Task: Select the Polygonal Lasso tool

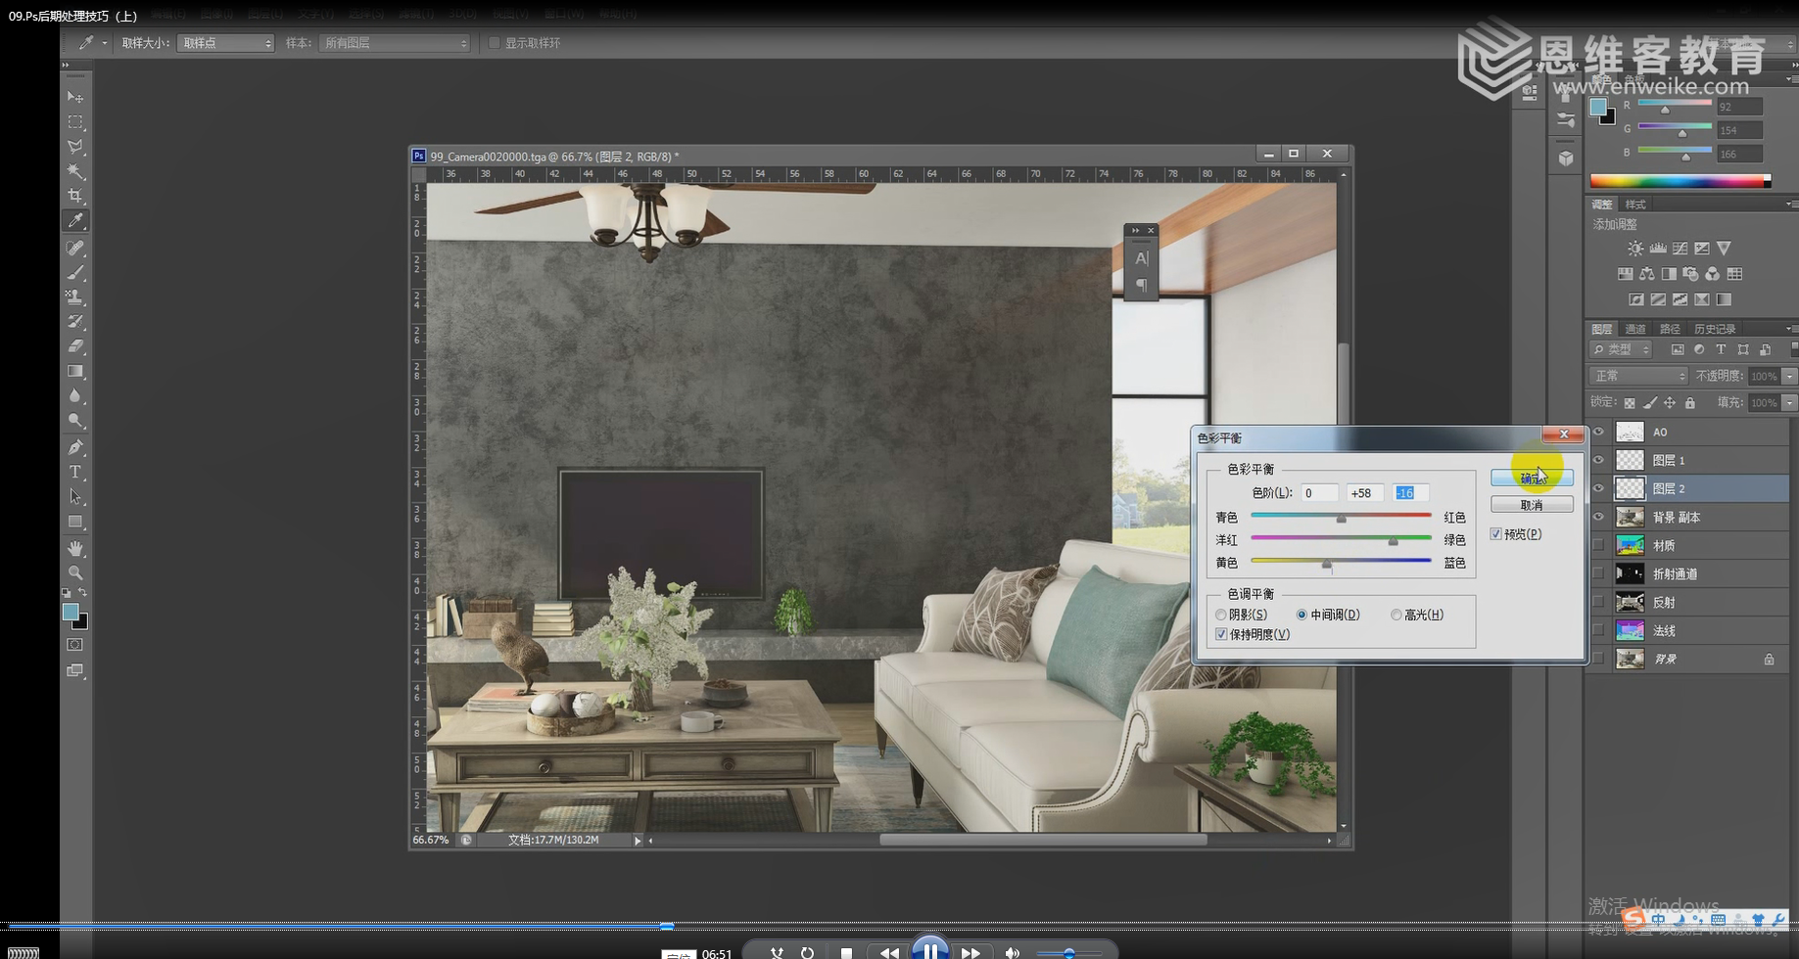Action: click(x=75, y=147)
